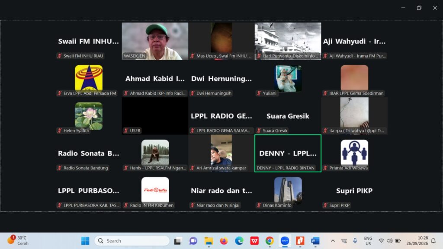The height and width of the screenshot is (249, 443).
Task: Minimize the Zoom meeting window
Action: [x=403, y=8]
